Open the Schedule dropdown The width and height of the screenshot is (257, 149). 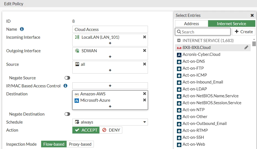tap(110, 122)
